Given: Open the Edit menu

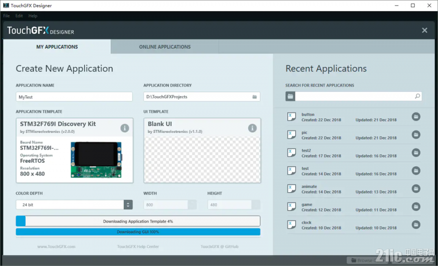Looking at the screenshot, I should point(19,16).
